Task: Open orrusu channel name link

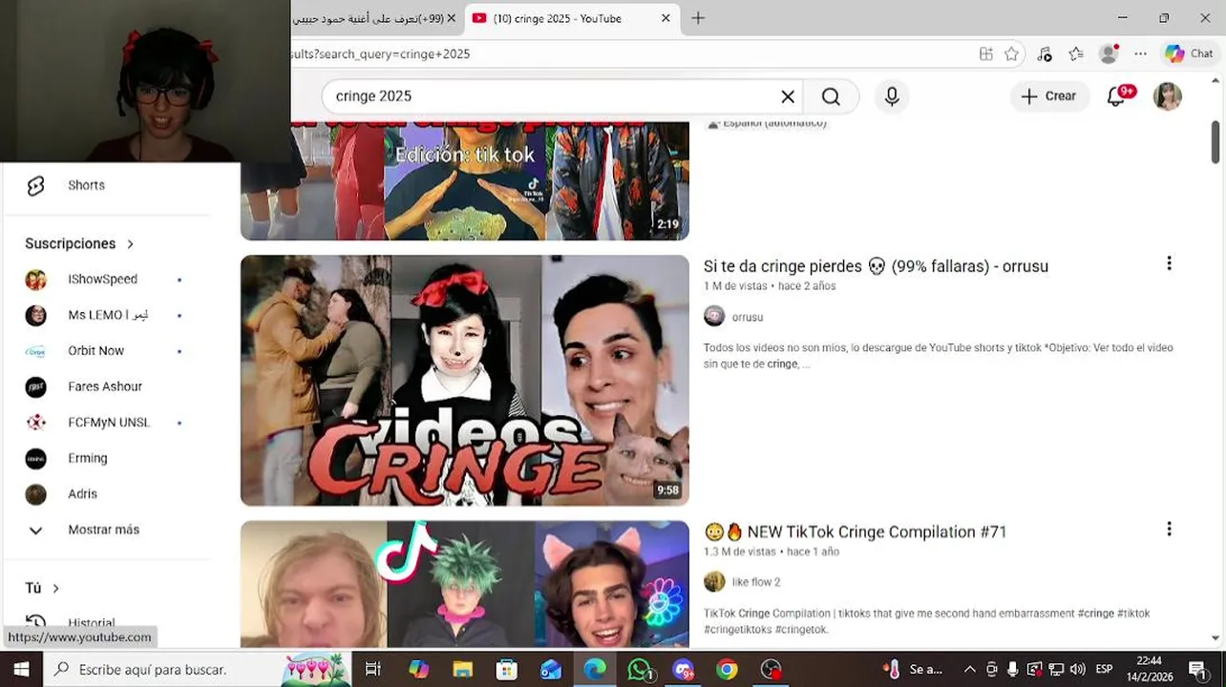Action: pyautogui.click(x=748, y=317)
